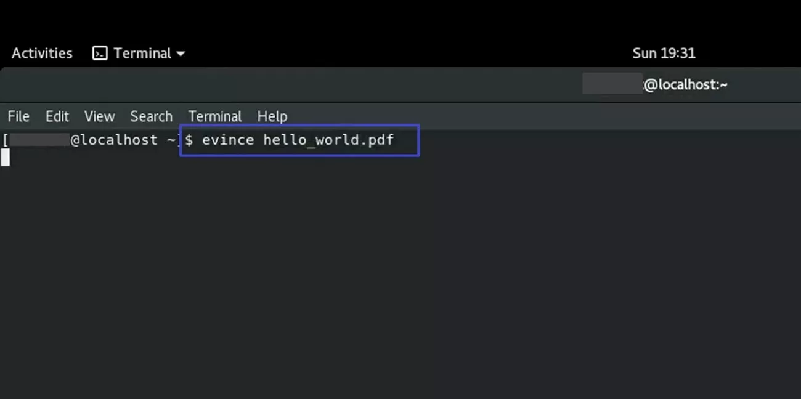Click the shell prompt dollar sign

tap(188, 140)
